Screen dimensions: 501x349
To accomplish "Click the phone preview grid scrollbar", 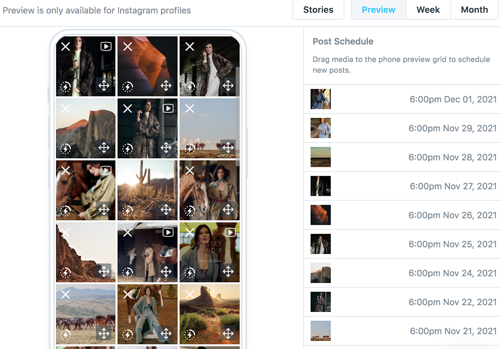I will coord(238,116).
